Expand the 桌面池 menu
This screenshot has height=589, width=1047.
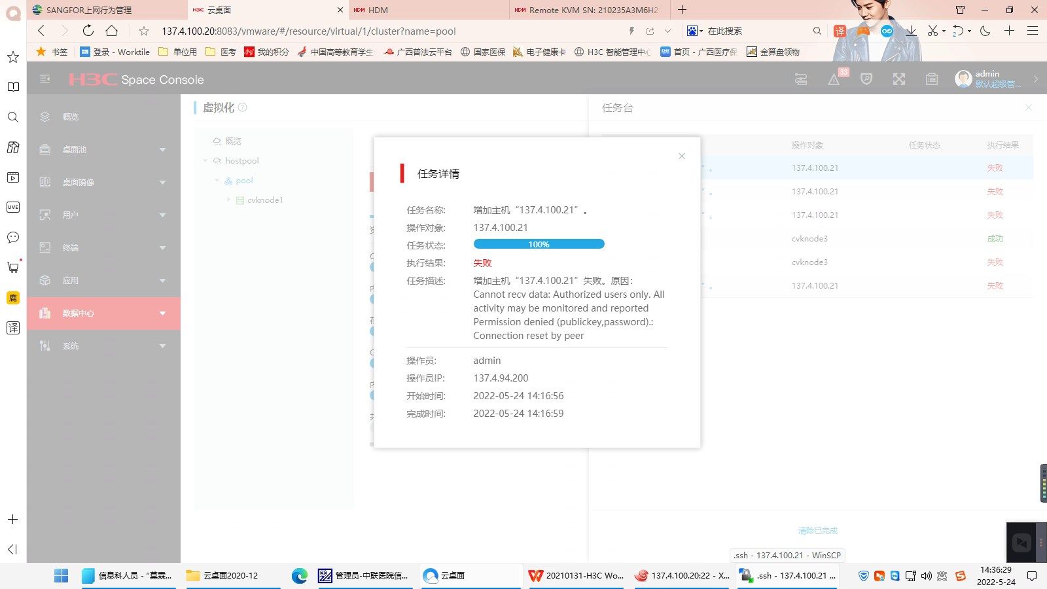(x=103, y=150)
